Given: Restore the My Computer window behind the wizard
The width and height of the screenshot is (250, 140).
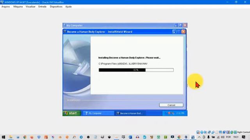Looking at the screenshot, I should (180, 25).
